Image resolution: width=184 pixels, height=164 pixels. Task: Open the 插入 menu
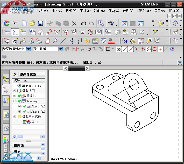point(56,11)
